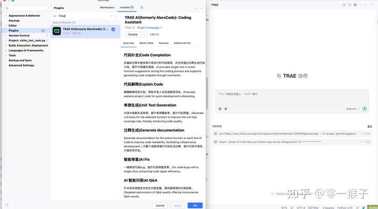The width and height of the screenshot is (378, 209).
Task: Click the More link above history list
Action: [x=369, y=126]
